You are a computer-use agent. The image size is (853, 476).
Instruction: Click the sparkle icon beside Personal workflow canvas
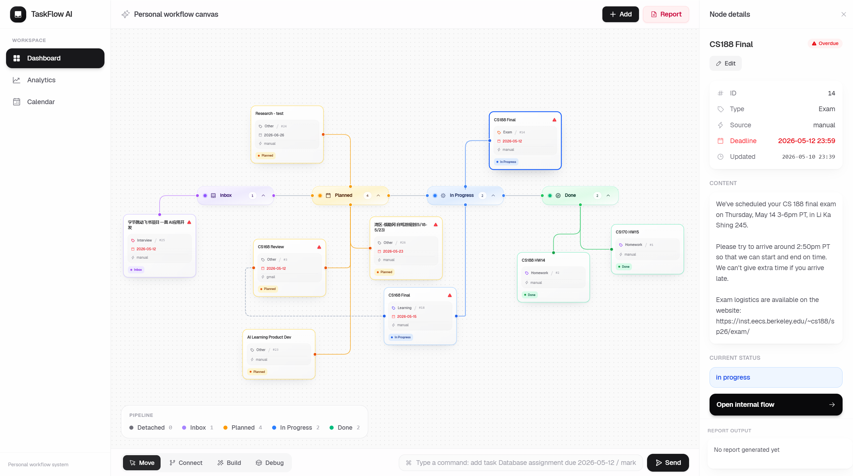[125, 14]
